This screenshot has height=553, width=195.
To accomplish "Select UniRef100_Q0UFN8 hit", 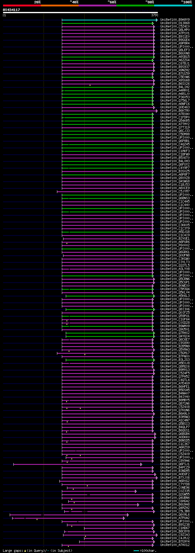I will click(175, 256).
